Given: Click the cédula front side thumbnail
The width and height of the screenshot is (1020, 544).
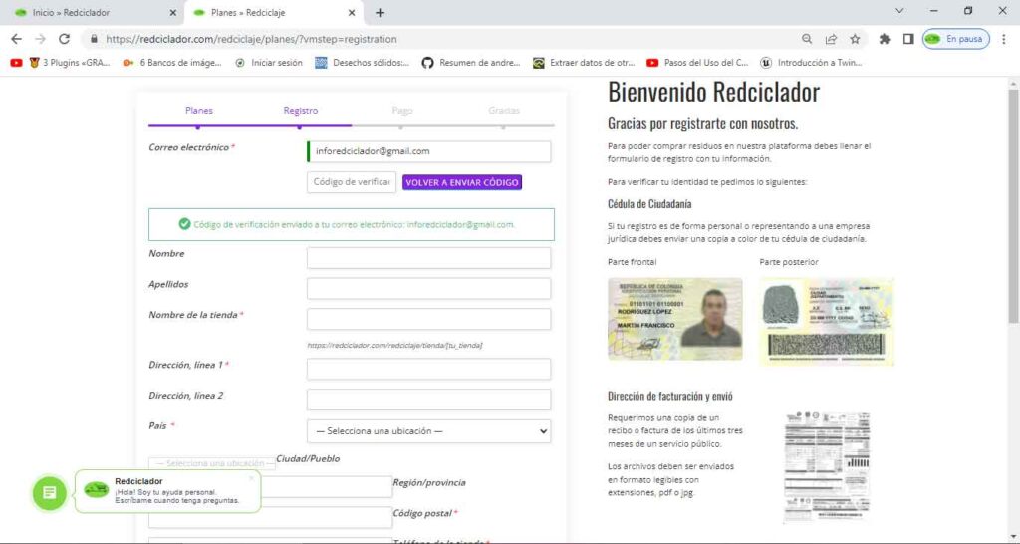Looking at the screenshot, I should (674, 319).
